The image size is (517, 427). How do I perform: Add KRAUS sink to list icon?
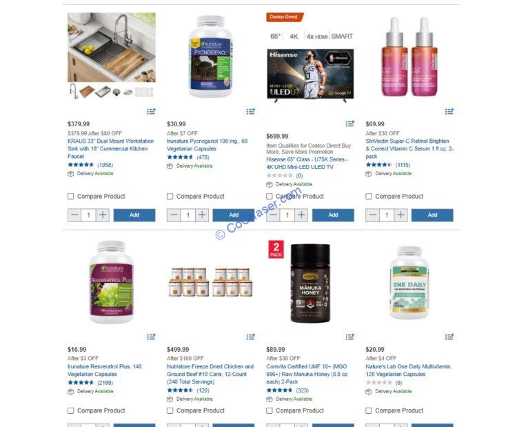(x=152, y=111)
